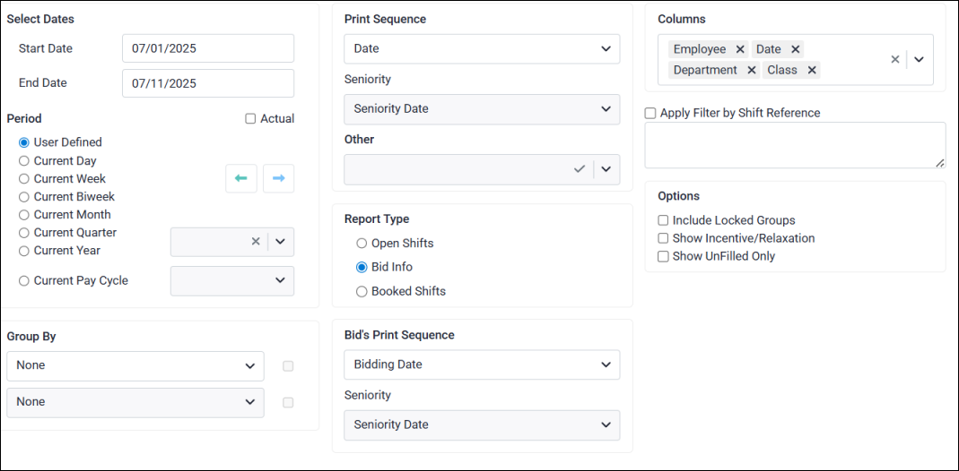Expand the Other dropdown chevron
The width and height of the screenshot is (959, 471).
click(606, 169)
